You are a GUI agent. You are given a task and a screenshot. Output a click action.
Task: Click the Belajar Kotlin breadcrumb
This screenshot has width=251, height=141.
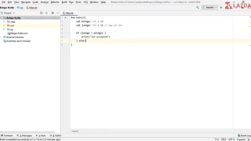click(7, 8)
